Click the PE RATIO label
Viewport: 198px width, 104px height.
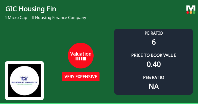(x=154, y=33)
